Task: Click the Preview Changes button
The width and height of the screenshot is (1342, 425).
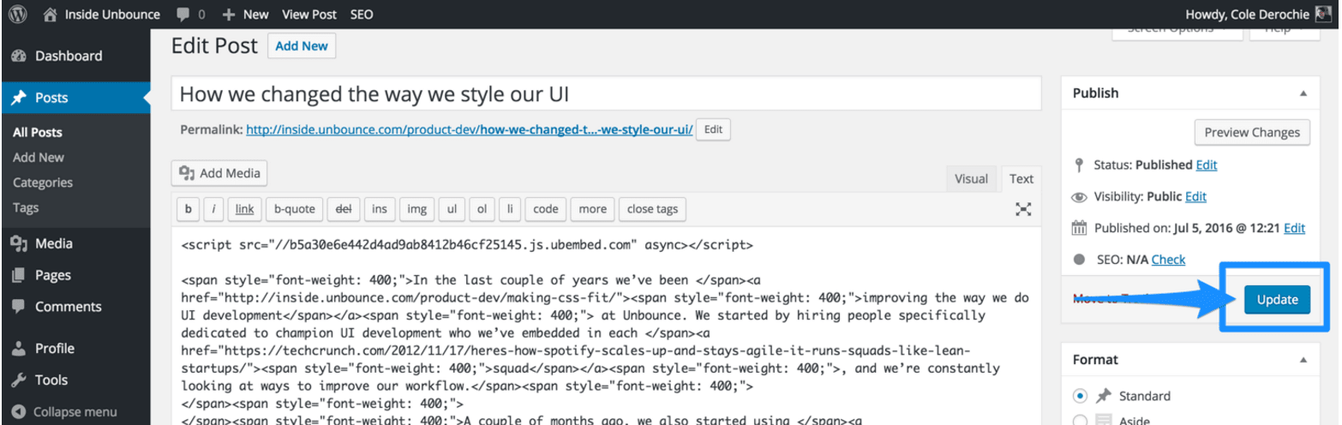Action: [x=1252, y=133]
